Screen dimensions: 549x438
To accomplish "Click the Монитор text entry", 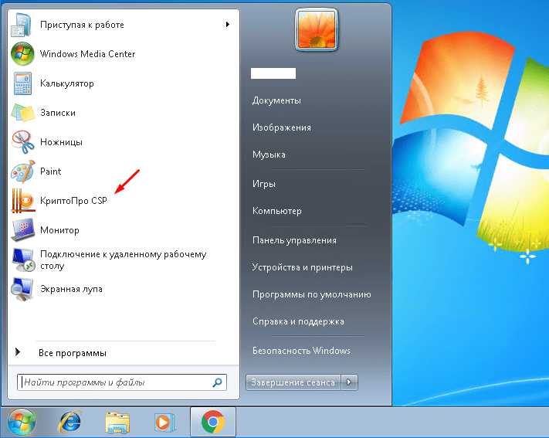I will click(x=60, y=230).
